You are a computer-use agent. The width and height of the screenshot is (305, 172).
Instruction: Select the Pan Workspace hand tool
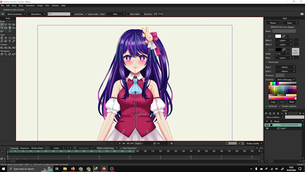[x=2, y=54]
